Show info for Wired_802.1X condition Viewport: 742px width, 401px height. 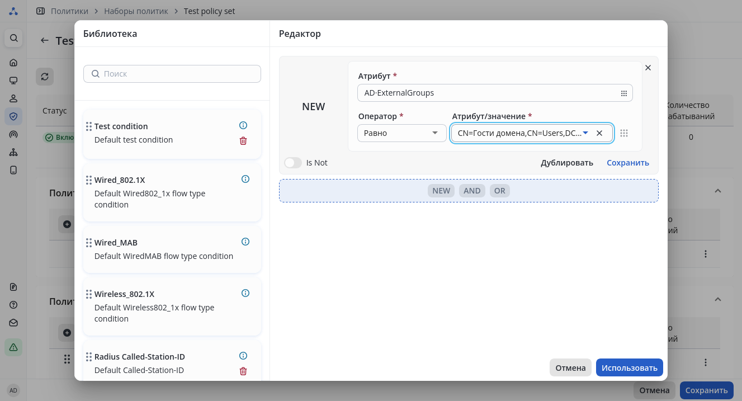coord(245,179)
